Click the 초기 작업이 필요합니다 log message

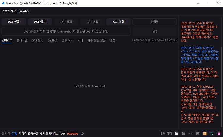pyautogui.click(x=200, y=74)
